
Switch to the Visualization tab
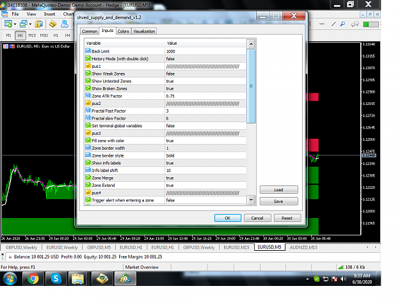(x=144, y=31)
